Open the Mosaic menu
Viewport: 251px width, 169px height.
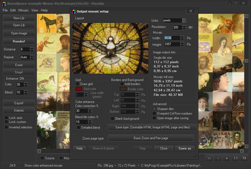click(x=23, y=10)
